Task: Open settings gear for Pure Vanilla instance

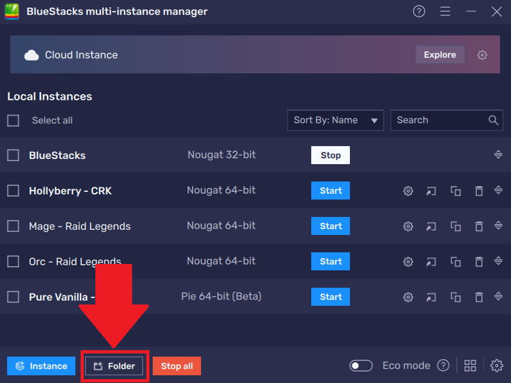Action: (x=408, y=297)
